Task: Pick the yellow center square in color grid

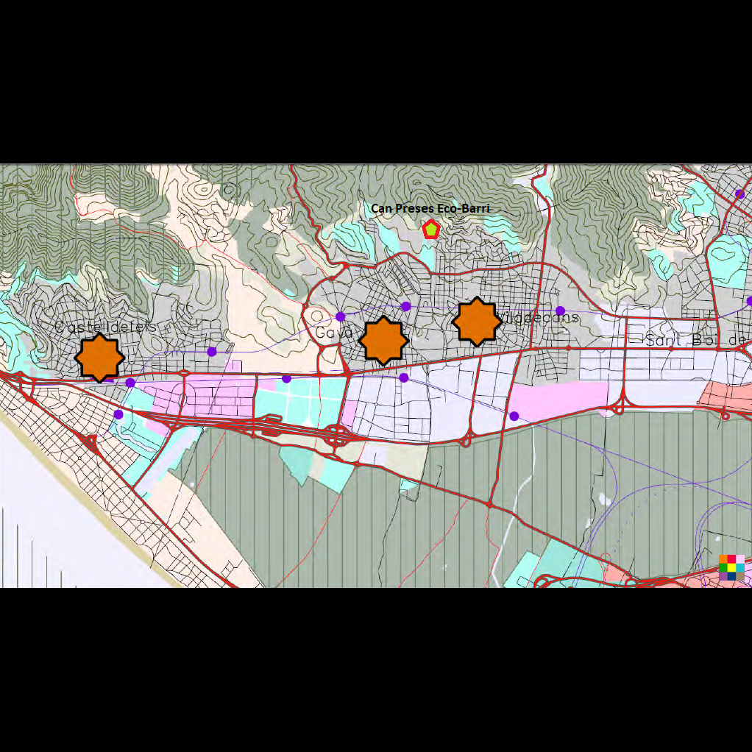Action: click(731, 568)
